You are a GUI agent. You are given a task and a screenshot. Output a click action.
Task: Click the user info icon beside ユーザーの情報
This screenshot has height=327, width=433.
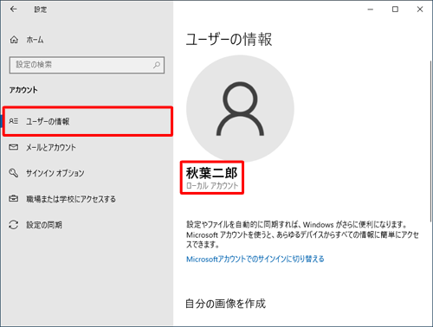(x=13, y=121)
